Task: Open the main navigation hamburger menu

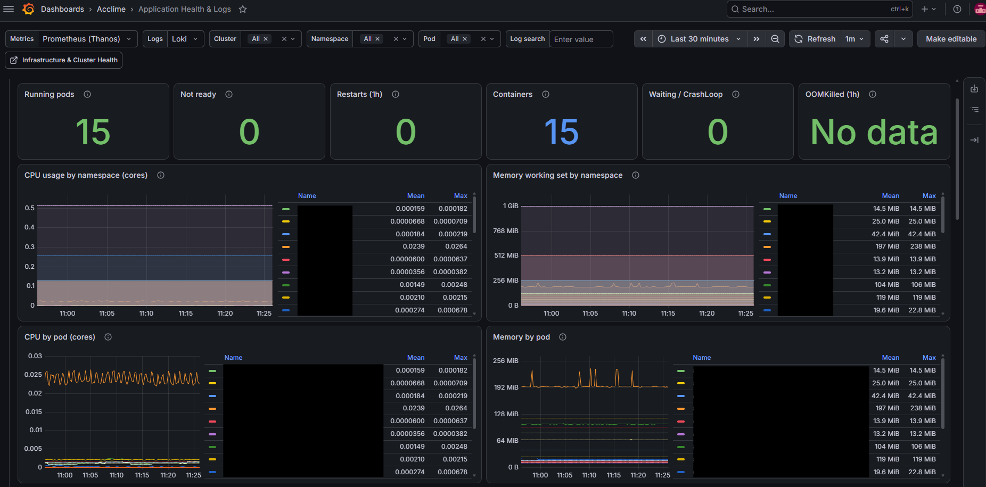Action: [9, 9]
